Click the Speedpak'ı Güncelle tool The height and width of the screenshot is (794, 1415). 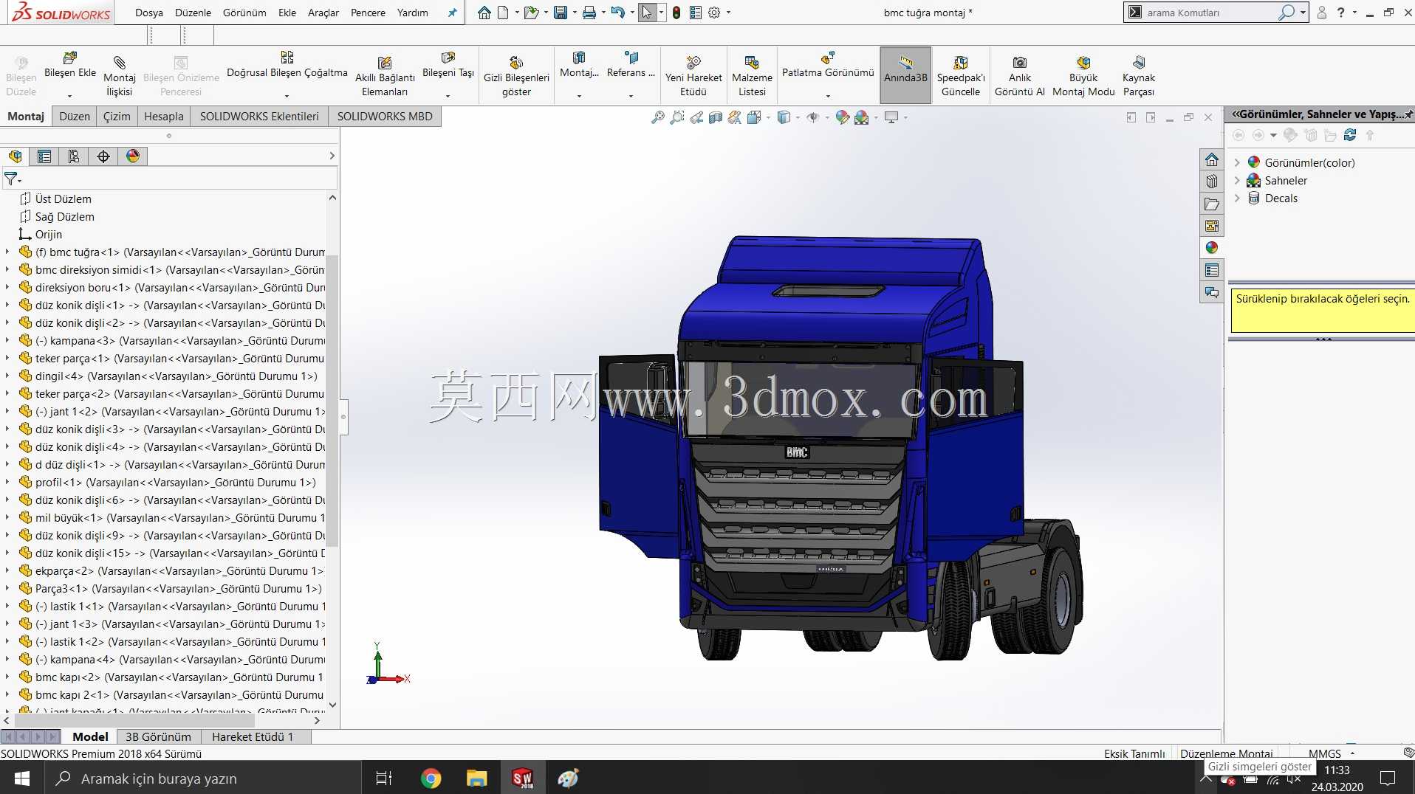click(961, 75)
